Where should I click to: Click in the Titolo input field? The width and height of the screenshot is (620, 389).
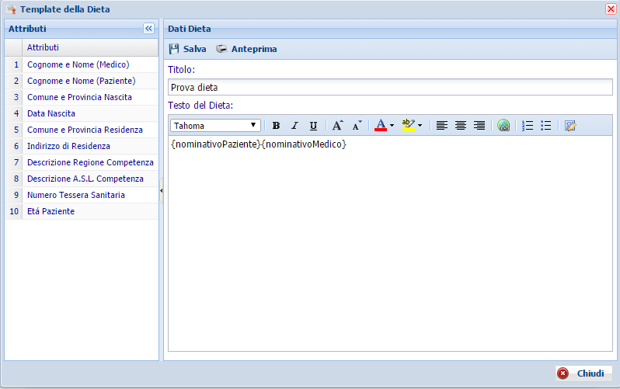click(x=390, y=87)
